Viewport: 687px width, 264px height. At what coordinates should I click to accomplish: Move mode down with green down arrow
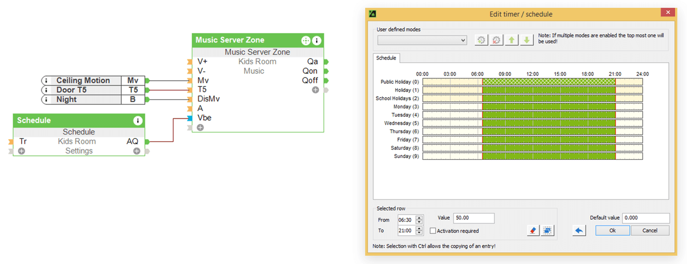click(527, 40)
